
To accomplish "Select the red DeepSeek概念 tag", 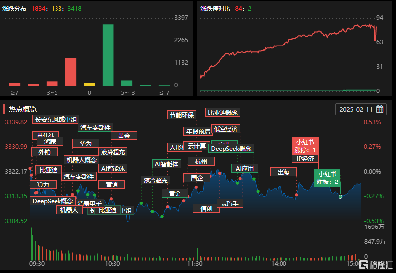I will [x=53, y=201].
